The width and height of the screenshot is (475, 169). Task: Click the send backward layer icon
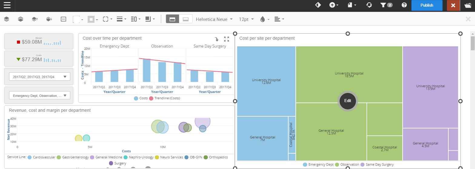49,19
